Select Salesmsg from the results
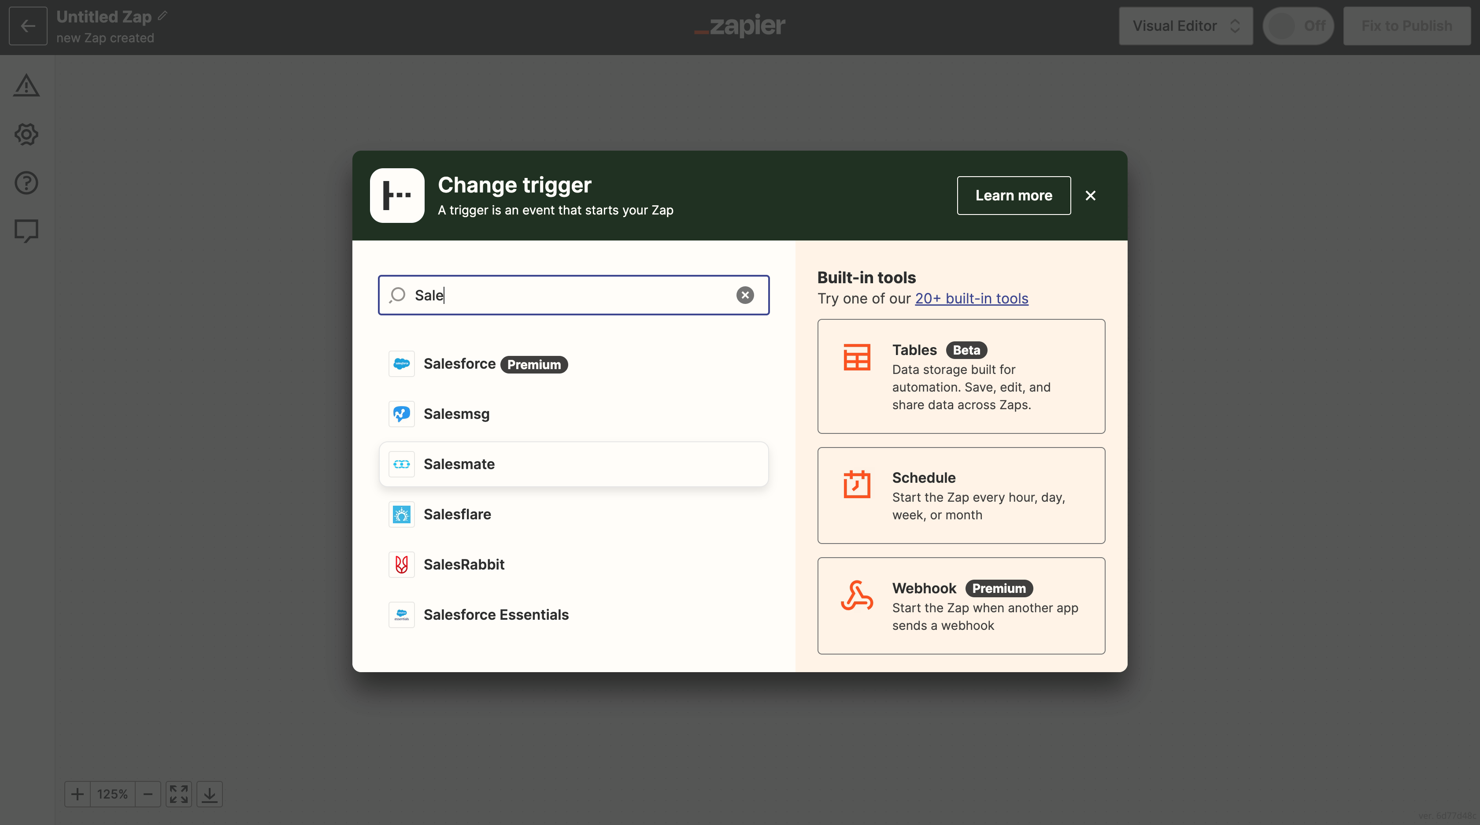 click(573, 414)
